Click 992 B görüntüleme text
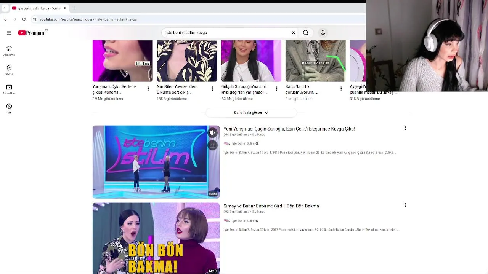The image size is (488, 274). click(236, 212)
